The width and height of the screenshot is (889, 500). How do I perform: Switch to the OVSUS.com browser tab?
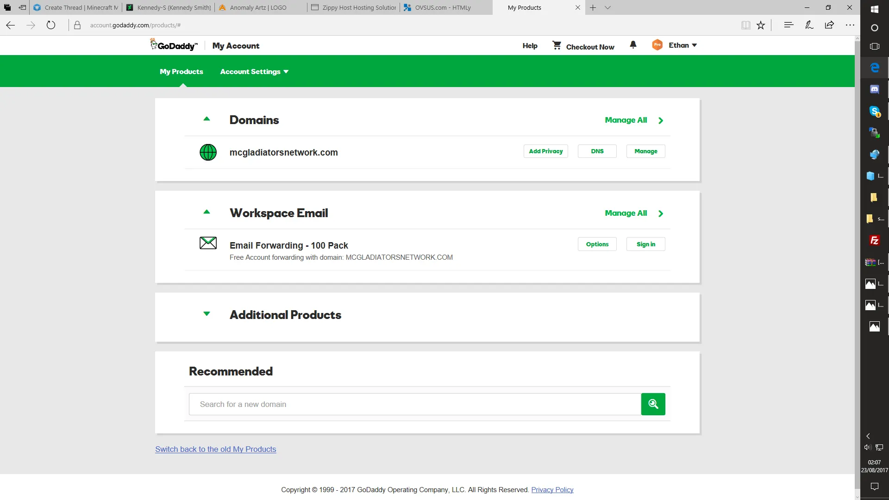pos(442,7)
